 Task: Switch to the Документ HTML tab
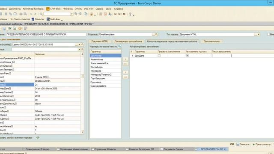(x=100, y=41)
